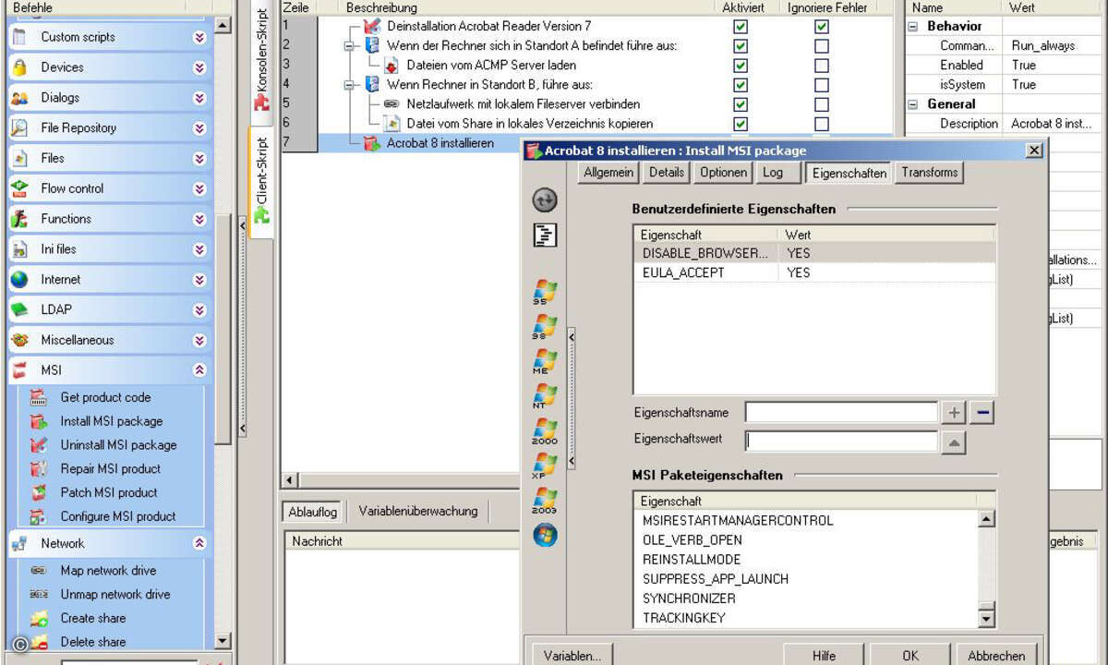The image size is (1108, 665).
Task: Click the Internet globe icon
Action: click(x=19, y=280)
